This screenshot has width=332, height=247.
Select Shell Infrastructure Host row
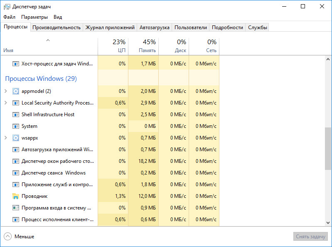pos(110,115)
